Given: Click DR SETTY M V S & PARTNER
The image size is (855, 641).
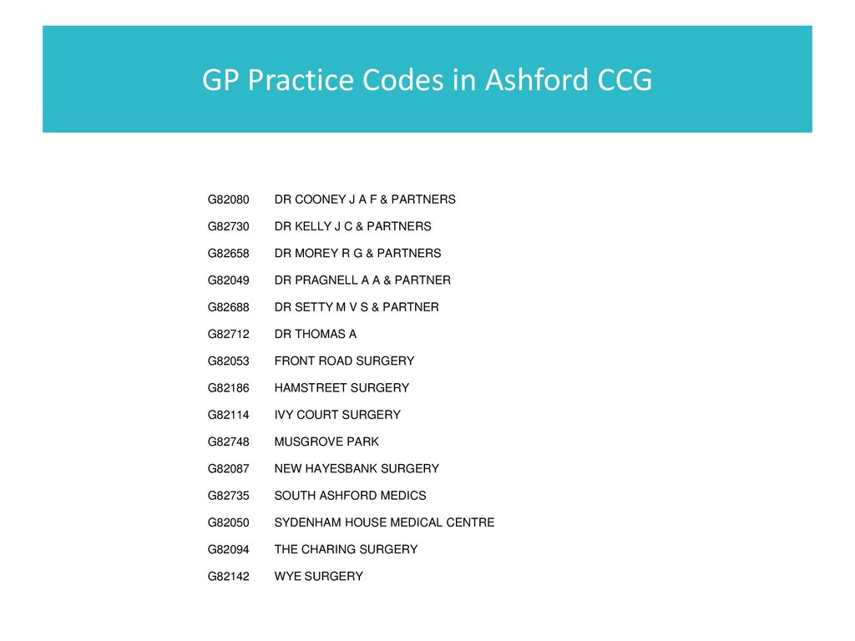Looking at the screenshot, I should pos(357,307).
